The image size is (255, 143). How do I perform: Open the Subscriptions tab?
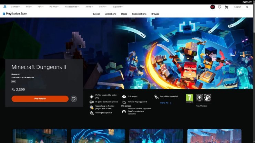click(x=139, y=14)
